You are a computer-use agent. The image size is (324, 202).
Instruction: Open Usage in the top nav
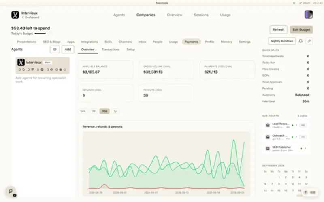coord(225,15)
